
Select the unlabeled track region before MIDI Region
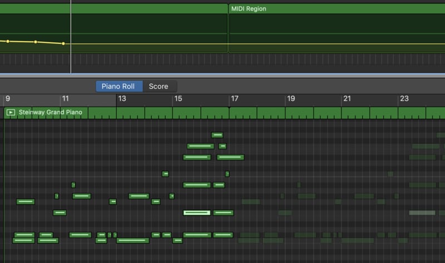tap(114, 28)
